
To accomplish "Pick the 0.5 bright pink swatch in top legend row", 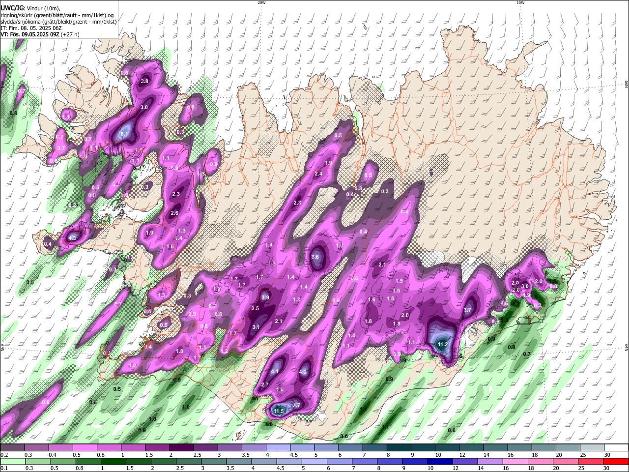I will pyautogui.click(x=85, y=448).
